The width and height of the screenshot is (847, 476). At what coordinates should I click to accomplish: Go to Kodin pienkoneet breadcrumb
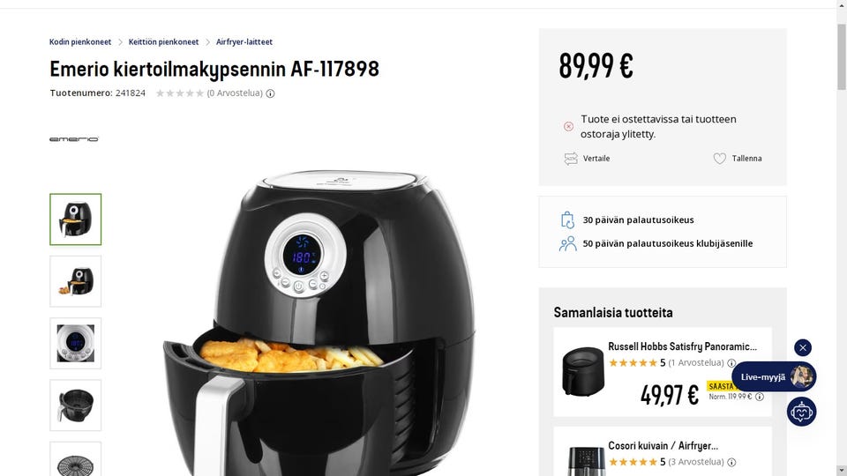(80, 42)
